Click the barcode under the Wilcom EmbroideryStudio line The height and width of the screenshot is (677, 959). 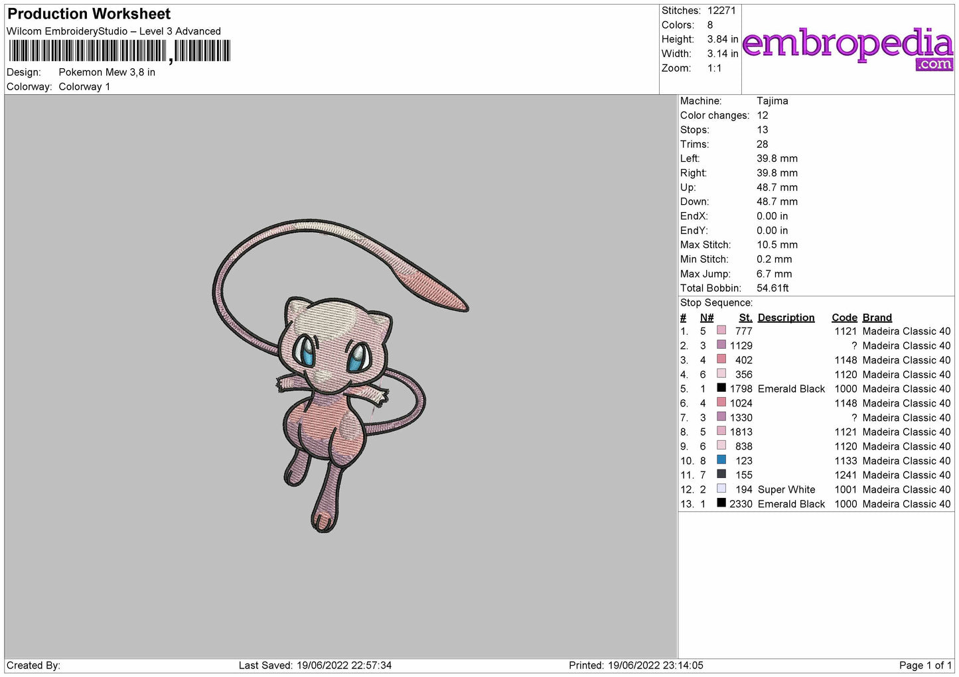[x=119, y=51]
